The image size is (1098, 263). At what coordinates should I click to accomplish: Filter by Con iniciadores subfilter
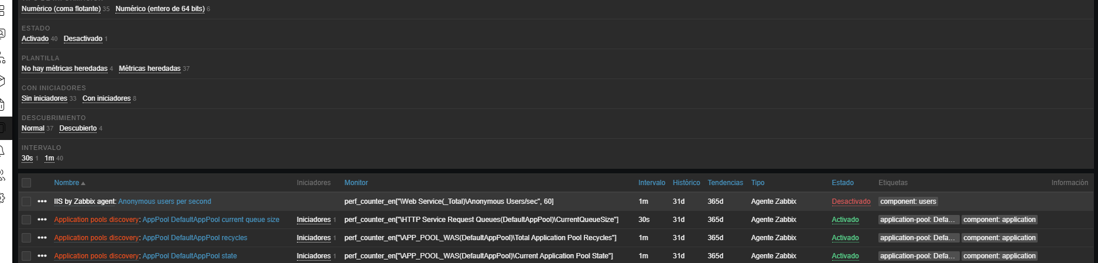coord(106,98)
